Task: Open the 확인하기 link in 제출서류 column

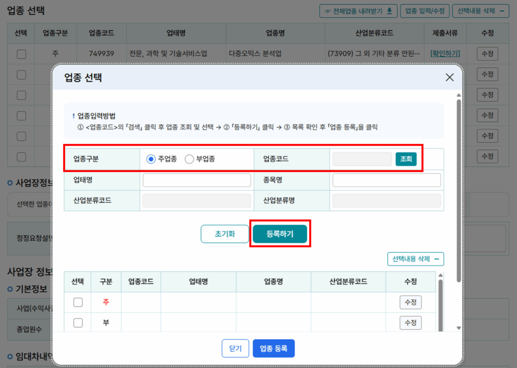Action: 444,54
